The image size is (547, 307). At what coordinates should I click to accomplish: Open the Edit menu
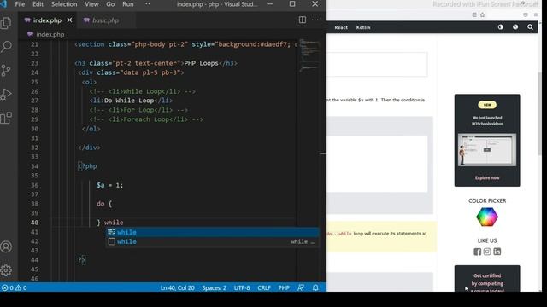pos(38,4)
